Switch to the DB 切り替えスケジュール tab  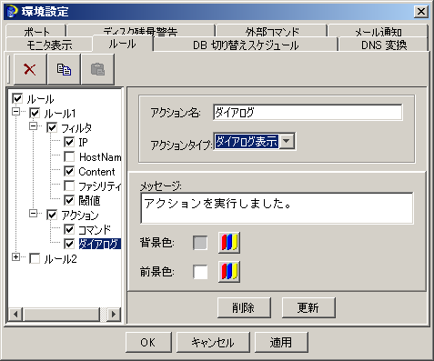[246, 45]
